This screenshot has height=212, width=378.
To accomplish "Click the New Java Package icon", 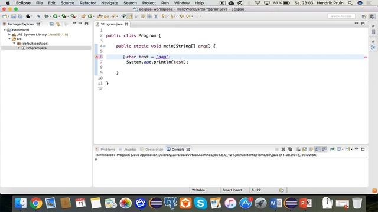I will pos(83,16).
